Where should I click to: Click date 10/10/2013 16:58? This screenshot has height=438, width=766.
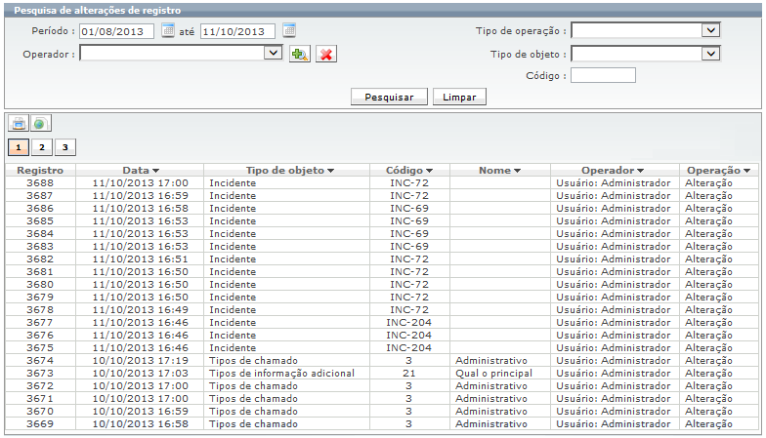pyautogui.click(x=141, y=423)
